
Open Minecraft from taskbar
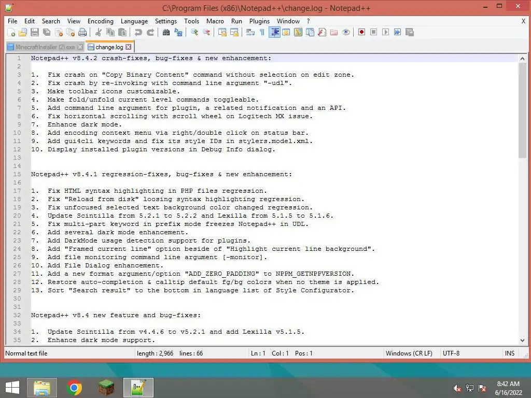click(x=106, y=388)
